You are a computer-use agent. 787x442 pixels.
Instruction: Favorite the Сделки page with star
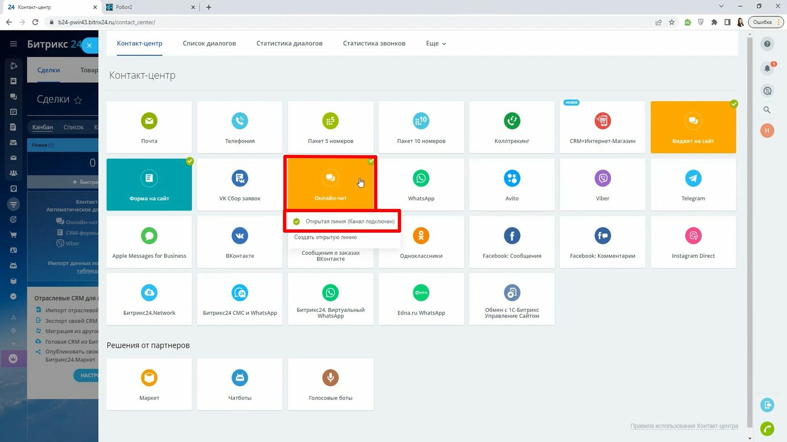tap(78, 100)
